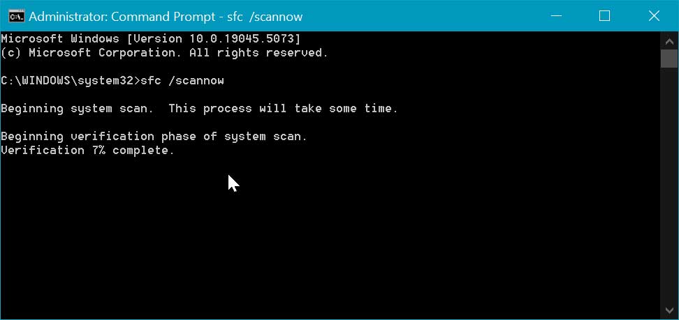Image resolution: width=679 pixels, height=320 pixels.
Task: Click the "All rights reserved." text
Action: 259,53
